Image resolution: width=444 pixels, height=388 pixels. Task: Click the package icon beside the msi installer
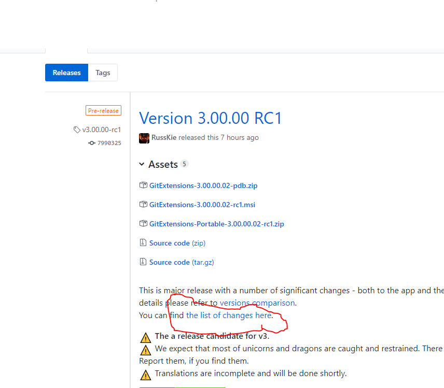point(143,204)
